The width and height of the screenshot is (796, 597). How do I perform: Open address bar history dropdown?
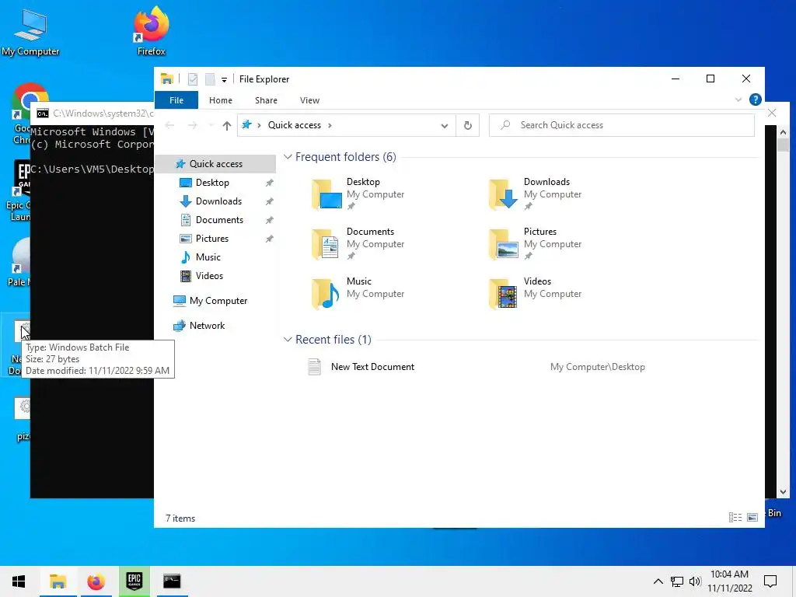click(x=444, y=125)
